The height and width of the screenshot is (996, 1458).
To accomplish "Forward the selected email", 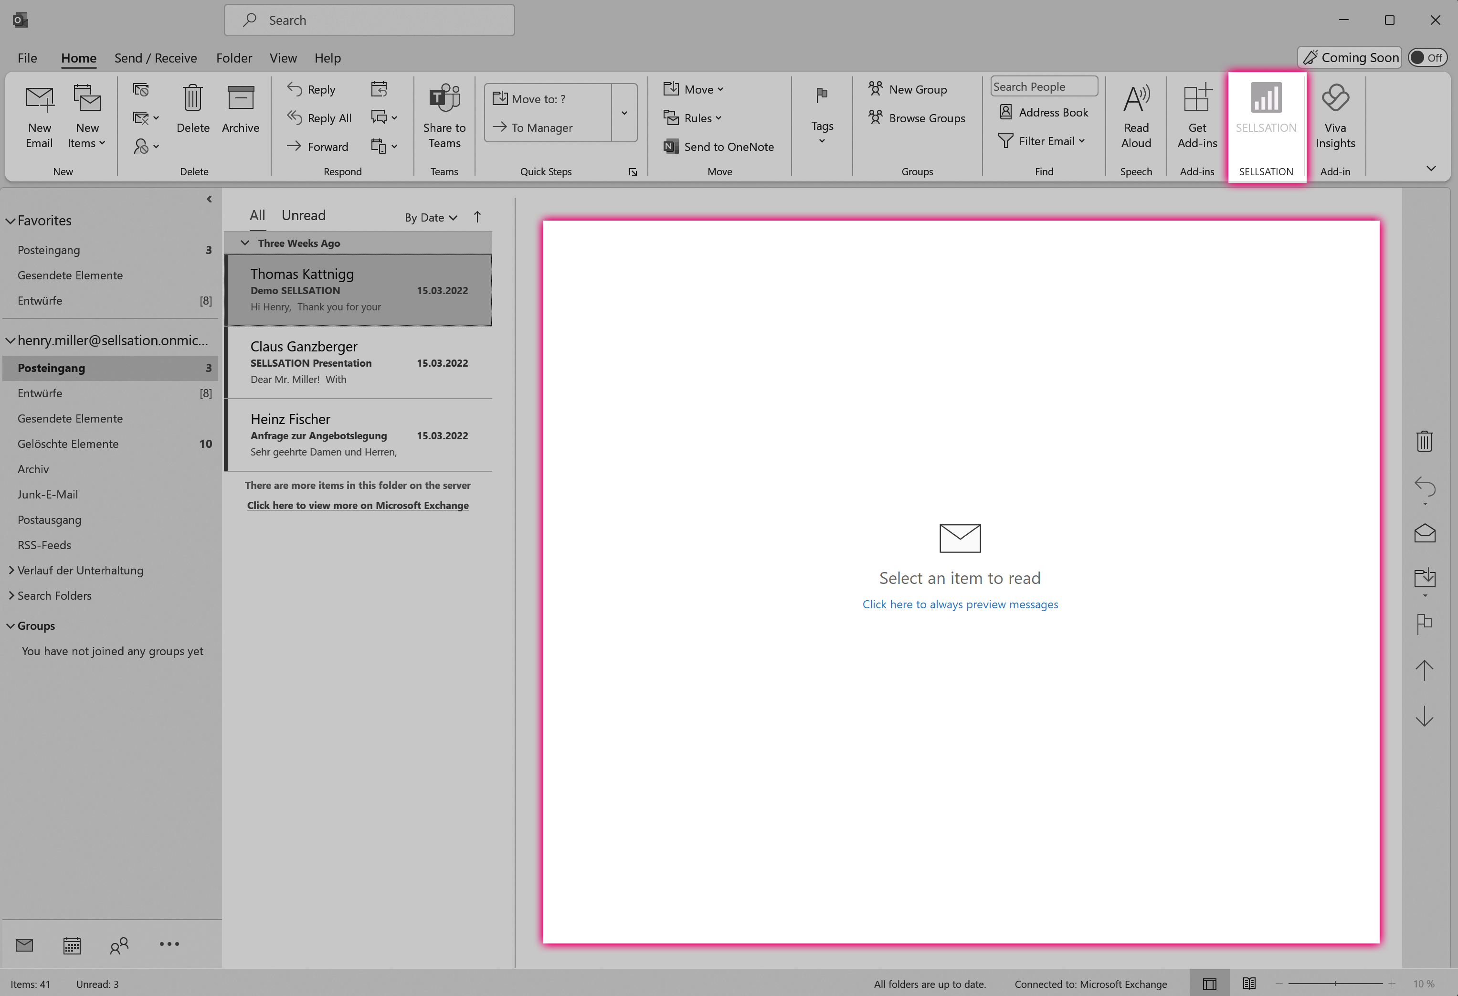I will tap(317, 146).
